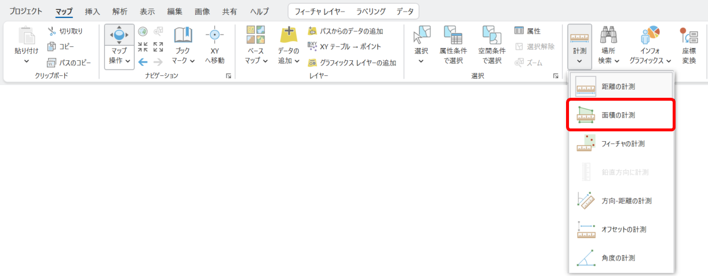The height and width of the screenshot is (276, 708).
Task: Click the 切り取り (Cut) scissors icon
Action: [x=52, y=31]
